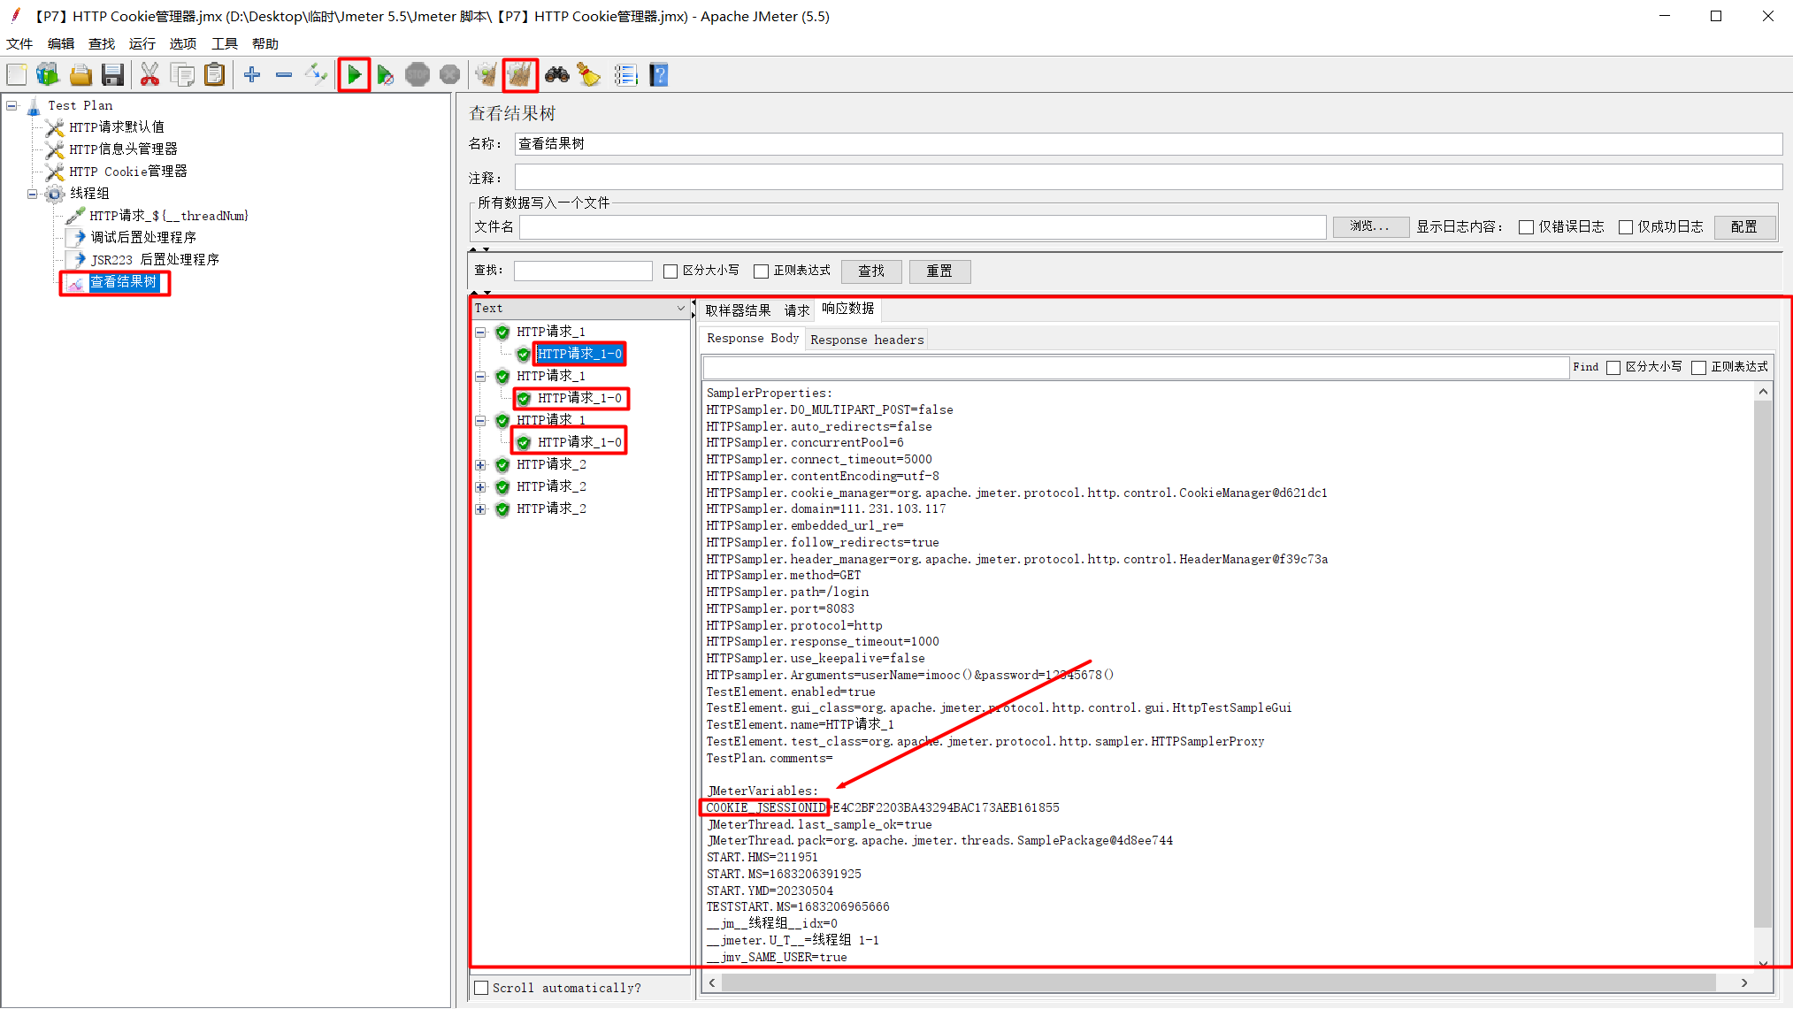
Task: Click the 重置 button
Action: coord(939,271)
